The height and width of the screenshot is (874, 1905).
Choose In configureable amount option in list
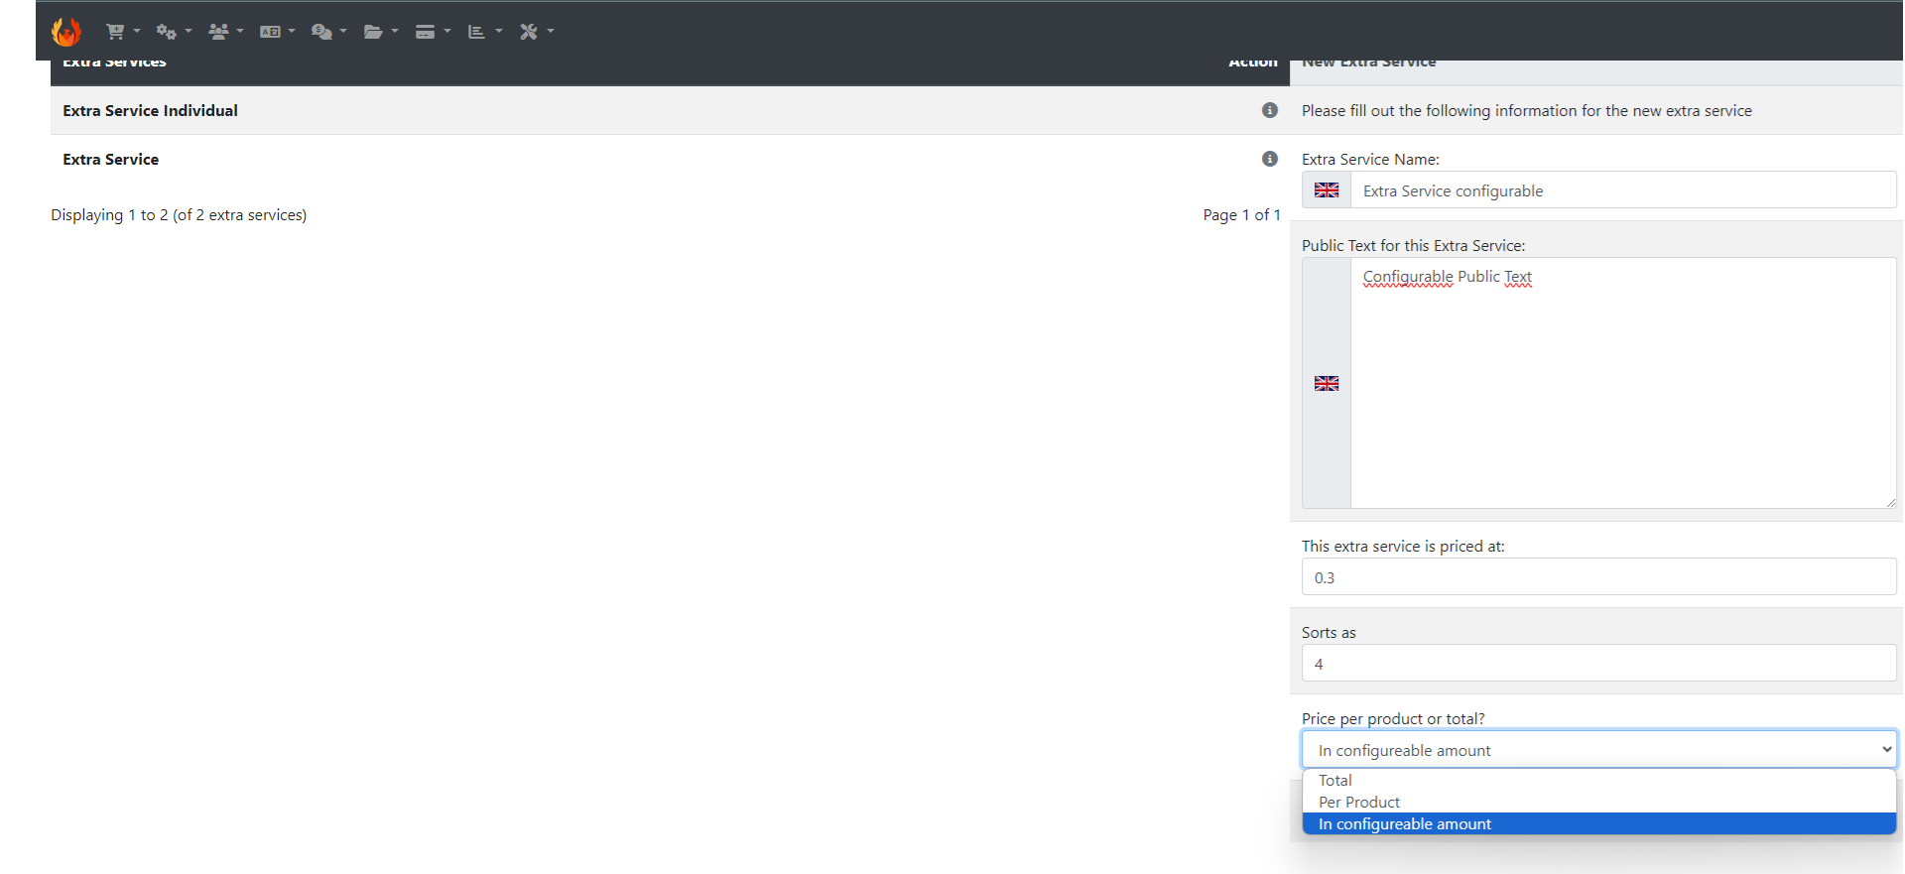point(1598,823)
